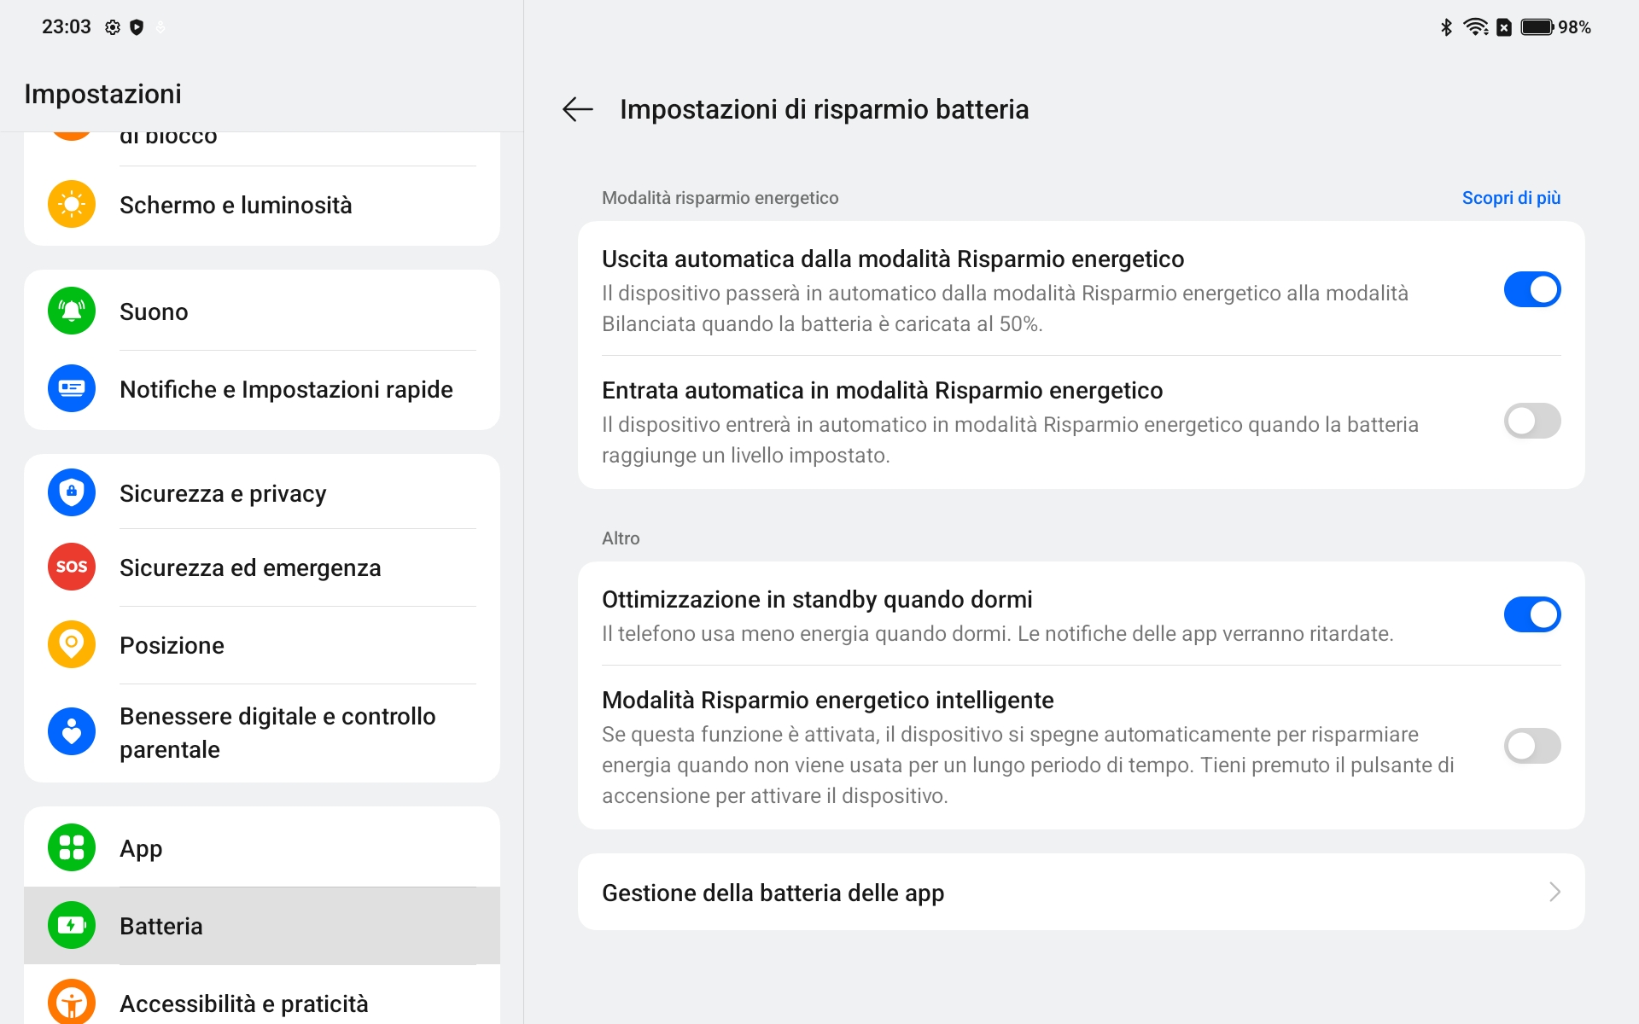Tap the Impostazioni di risparmio batteria title
Screen dimensions: 1639x1024
[x=824, y=109]
